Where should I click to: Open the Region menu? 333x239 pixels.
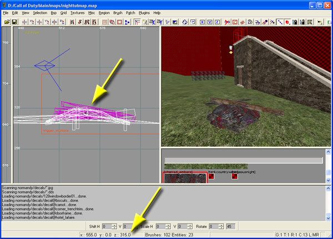[x=104, y=13]
